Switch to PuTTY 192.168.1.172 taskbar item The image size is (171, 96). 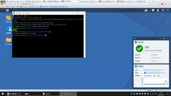(68, 94)
